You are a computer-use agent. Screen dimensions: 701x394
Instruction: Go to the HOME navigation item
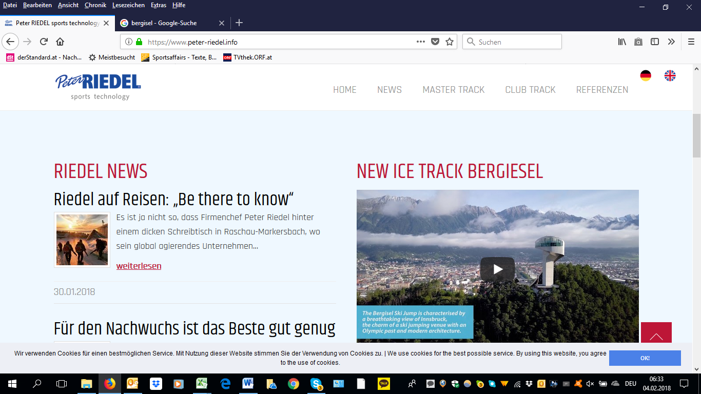click(x=345, y=90)
